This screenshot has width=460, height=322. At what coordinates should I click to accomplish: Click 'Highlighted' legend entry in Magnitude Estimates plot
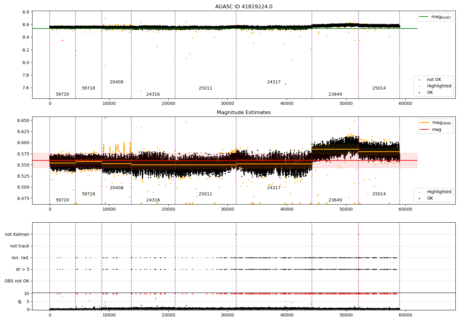coord(435,192)
